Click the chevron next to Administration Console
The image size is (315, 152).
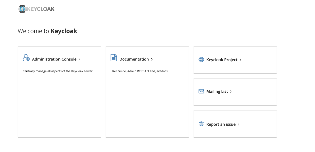(x=79, y=60)
